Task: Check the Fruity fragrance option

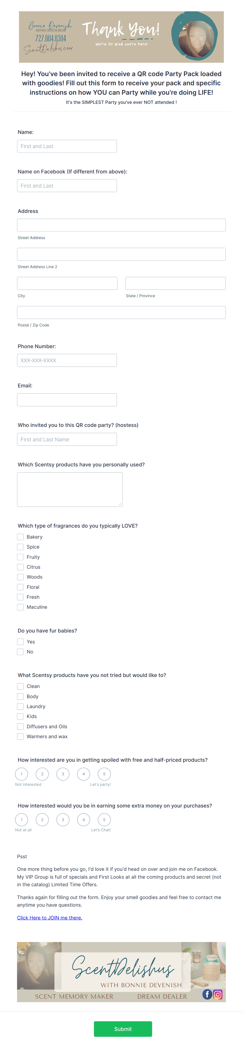Action: (x=20, y=557)
